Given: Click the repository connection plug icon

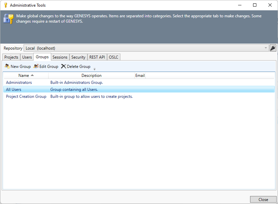Looking at the screenshot, I should pos(273,48).
